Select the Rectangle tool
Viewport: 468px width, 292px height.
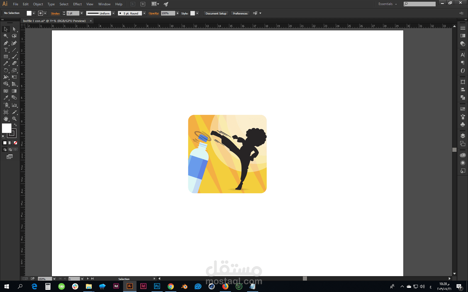(6, 56)
